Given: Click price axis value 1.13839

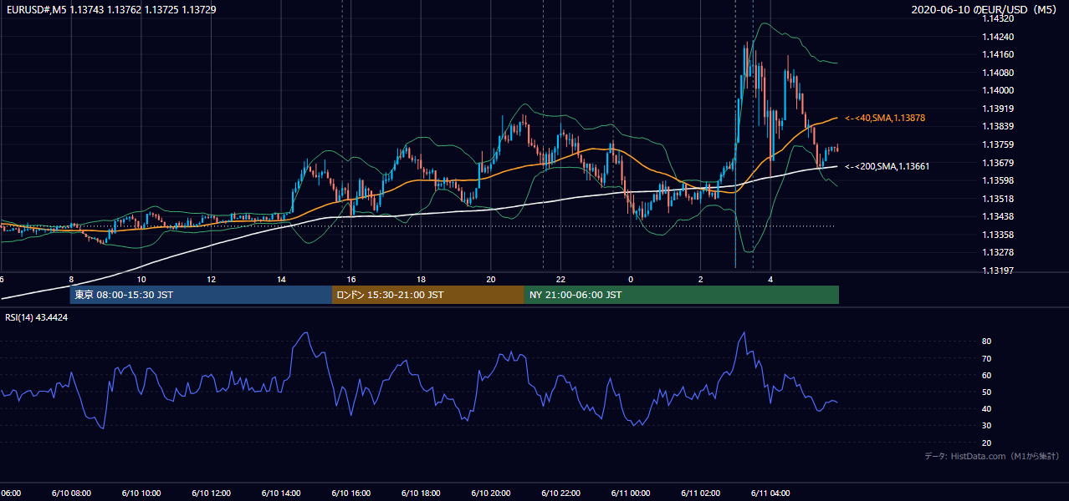Looking at the screenshot, I should coord(997,126).
